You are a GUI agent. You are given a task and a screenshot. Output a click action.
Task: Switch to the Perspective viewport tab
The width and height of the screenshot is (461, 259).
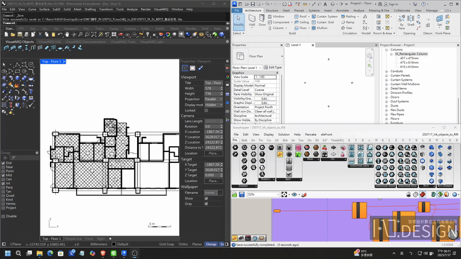click(x=73, y=239)
